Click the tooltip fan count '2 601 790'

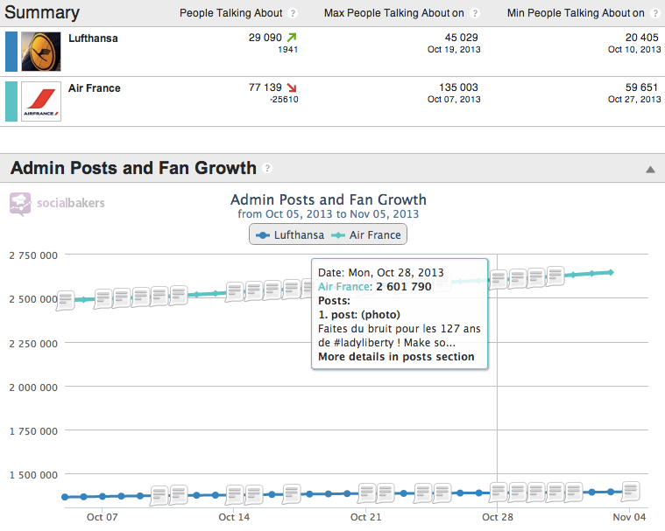403,287
